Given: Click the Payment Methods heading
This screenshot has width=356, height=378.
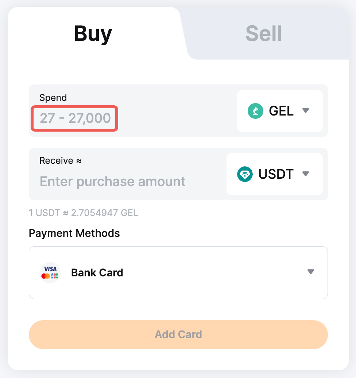Looking at the screenshot, I should (74, 233).
